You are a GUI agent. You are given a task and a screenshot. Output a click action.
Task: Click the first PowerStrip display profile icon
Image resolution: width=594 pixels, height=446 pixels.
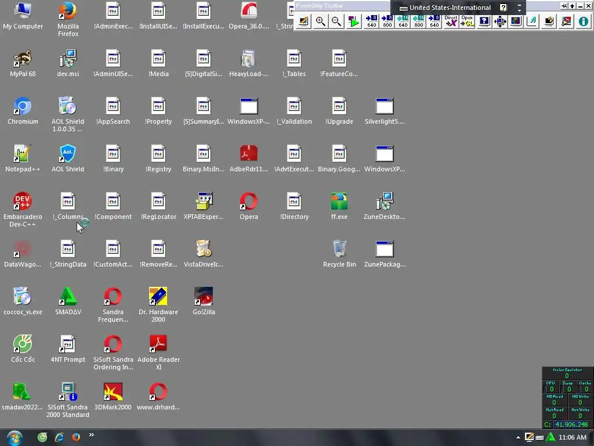click(303, 21)
